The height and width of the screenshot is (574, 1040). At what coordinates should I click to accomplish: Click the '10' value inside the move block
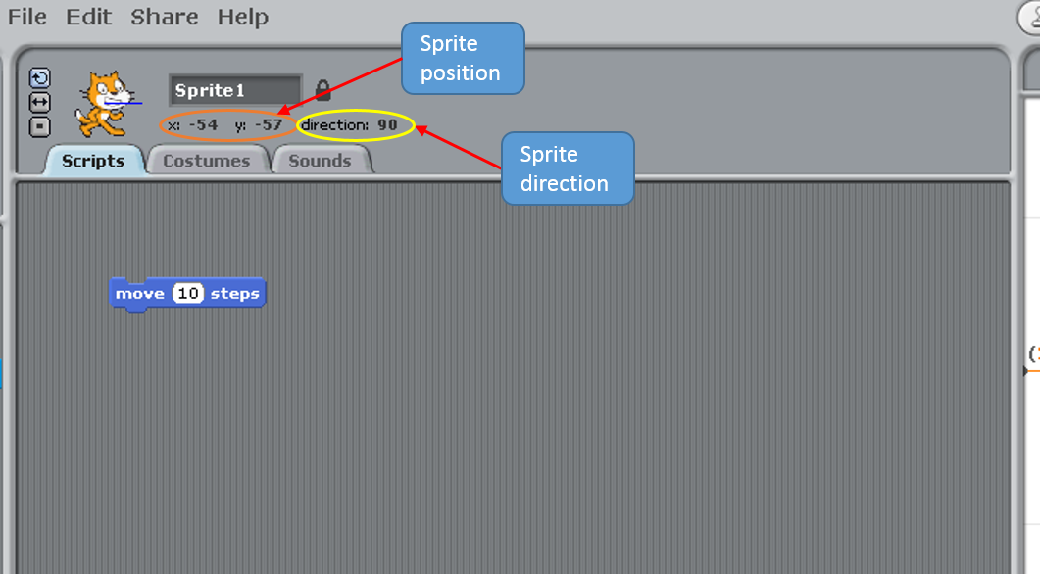click(189, 293)
